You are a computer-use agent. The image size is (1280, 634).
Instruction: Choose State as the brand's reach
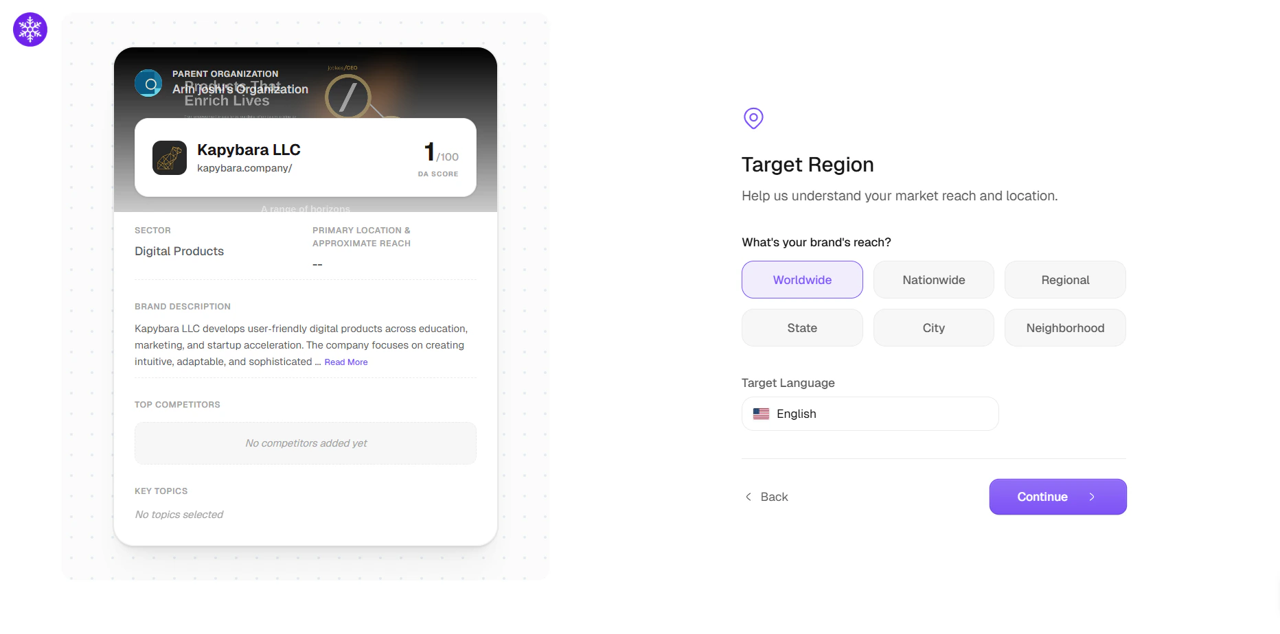(801, 327)
